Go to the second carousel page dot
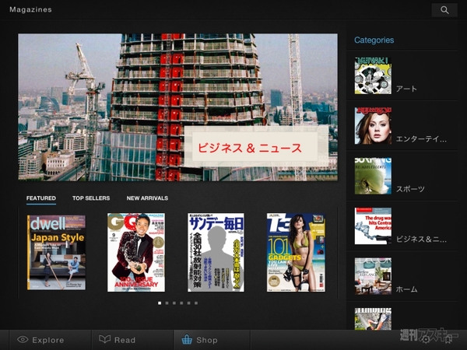This screenshot has width=467, height=350. 167,303
